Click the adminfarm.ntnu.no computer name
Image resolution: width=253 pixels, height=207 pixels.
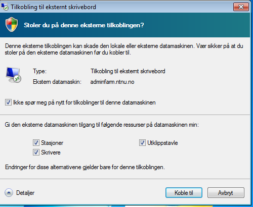[112, 82]
